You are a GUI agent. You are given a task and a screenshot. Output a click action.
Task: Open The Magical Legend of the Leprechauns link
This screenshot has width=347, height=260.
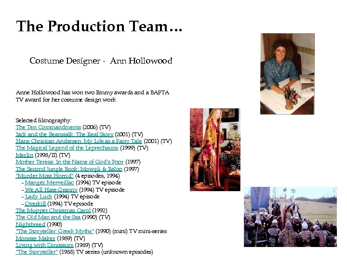pos(67,148)
